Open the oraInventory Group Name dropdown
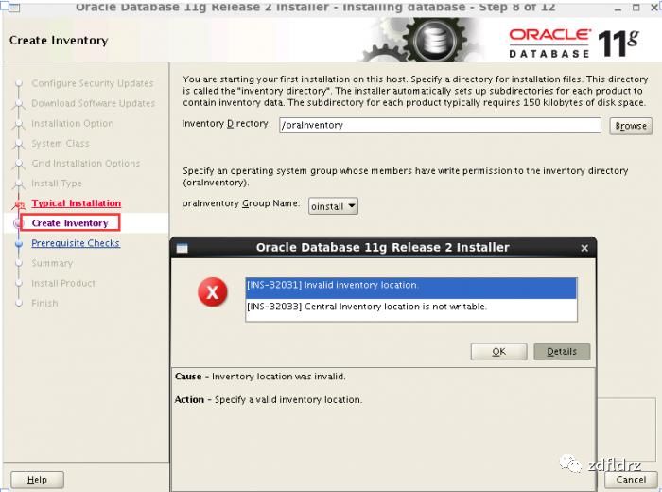Image resolution: width=662 pixels, height=492 pixels. point(333,206)
